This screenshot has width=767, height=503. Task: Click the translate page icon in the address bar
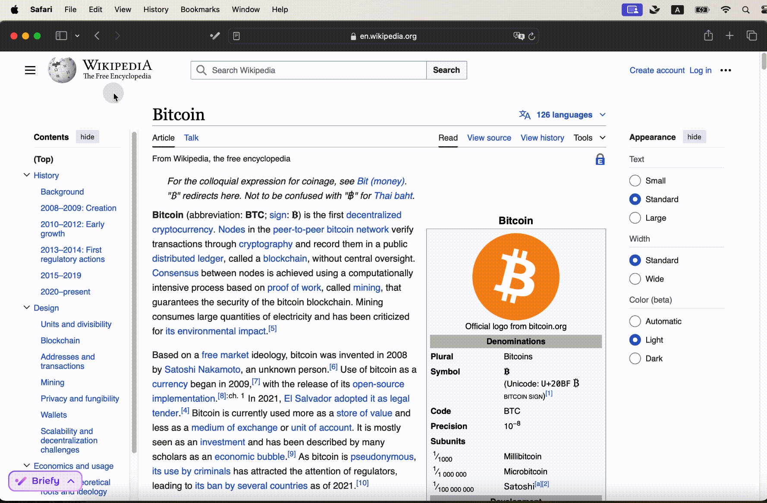tap(519, 36)
